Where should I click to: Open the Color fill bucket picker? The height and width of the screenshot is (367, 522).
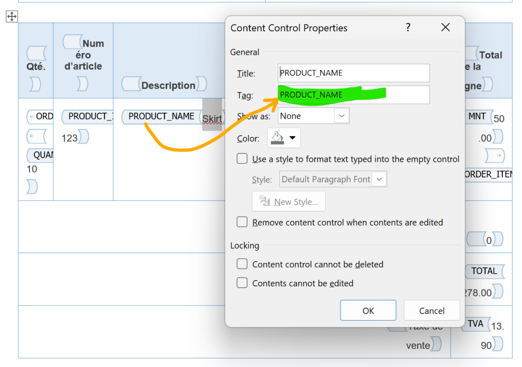click(283, 138)
